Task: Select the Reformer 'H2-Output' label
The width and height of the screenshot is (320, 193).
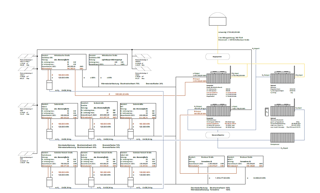Action: (x=266, y=75)
